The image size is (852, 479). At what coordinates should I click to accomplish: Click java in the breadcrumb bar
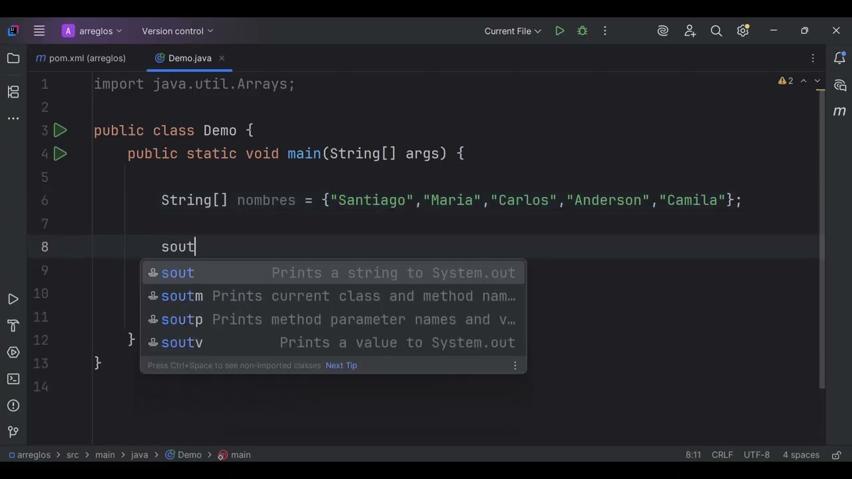(140, 455)
